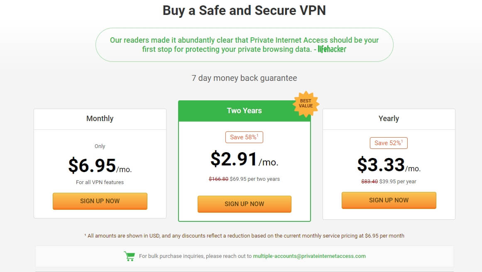This screenshot has height=272, width=482.
Task: Click the $3.33/mo. price
Action: 389,165
